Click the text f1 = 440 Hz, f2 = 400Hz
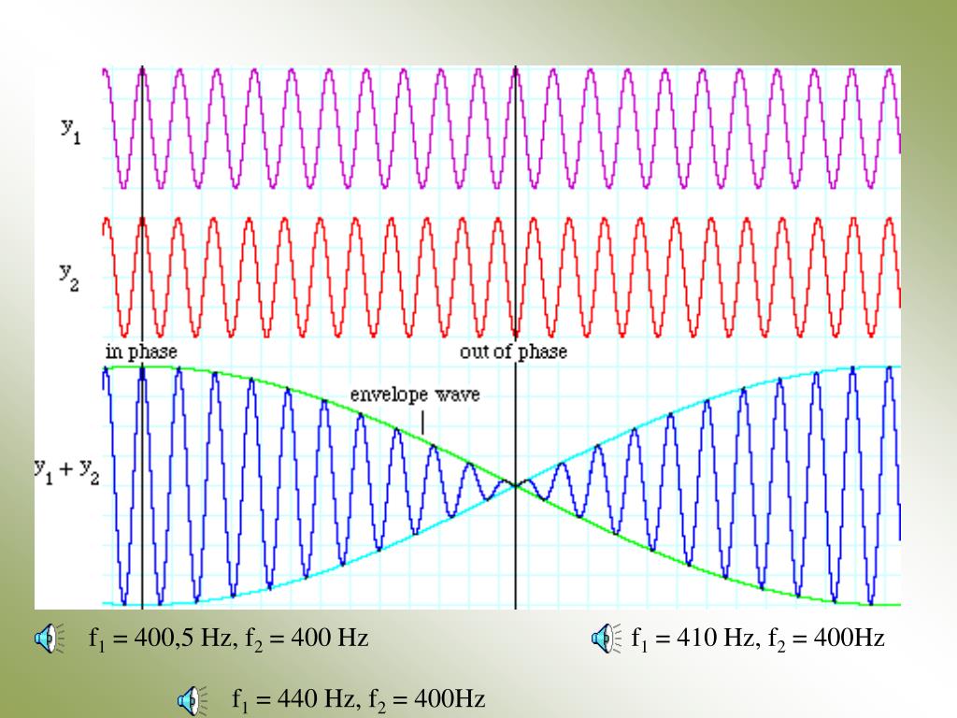Image resolution: width=957 pixels, height=718 pixels. click(x=358, y=699)
